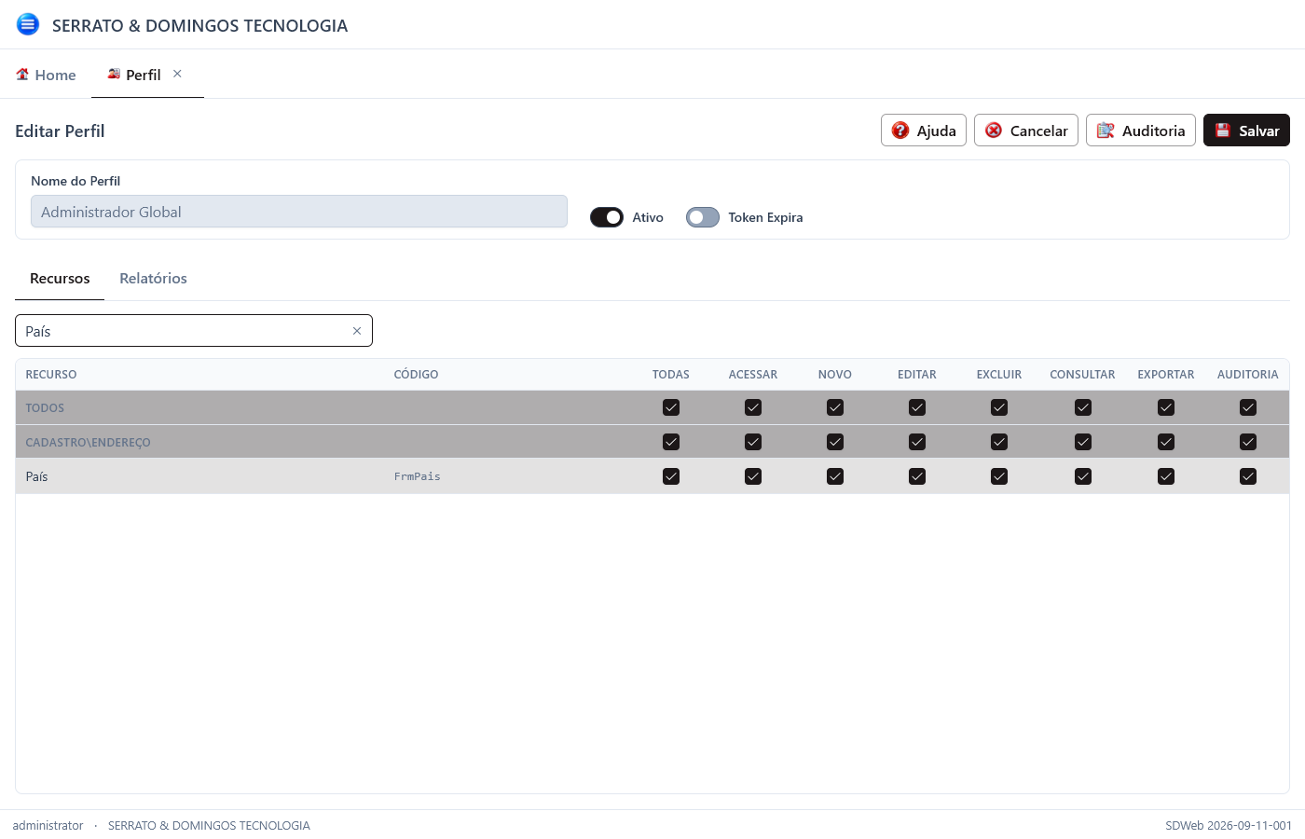Collapse the CADASTRO\ENDEREÇO group row
This screenshot has height=839, width=1305.
click(88, 442)
